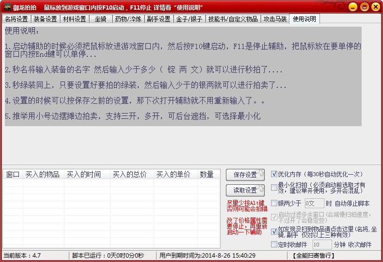The image size is (383, 262).
Task: Go to the 材料设置 tab
Action: click(x=75, y=19)
